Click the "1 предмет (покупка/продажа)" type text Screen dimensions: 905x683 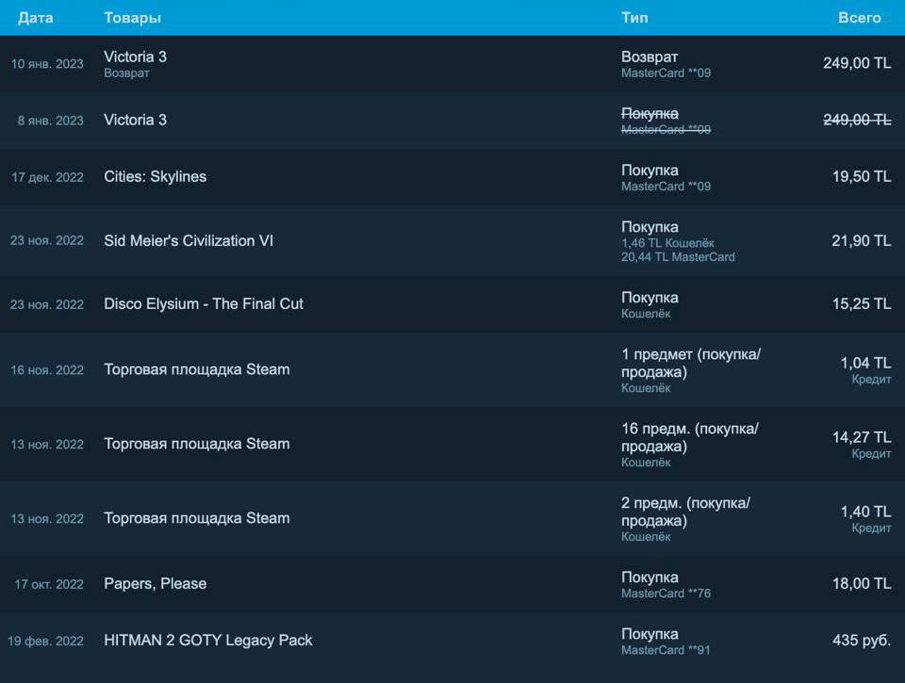690,363
